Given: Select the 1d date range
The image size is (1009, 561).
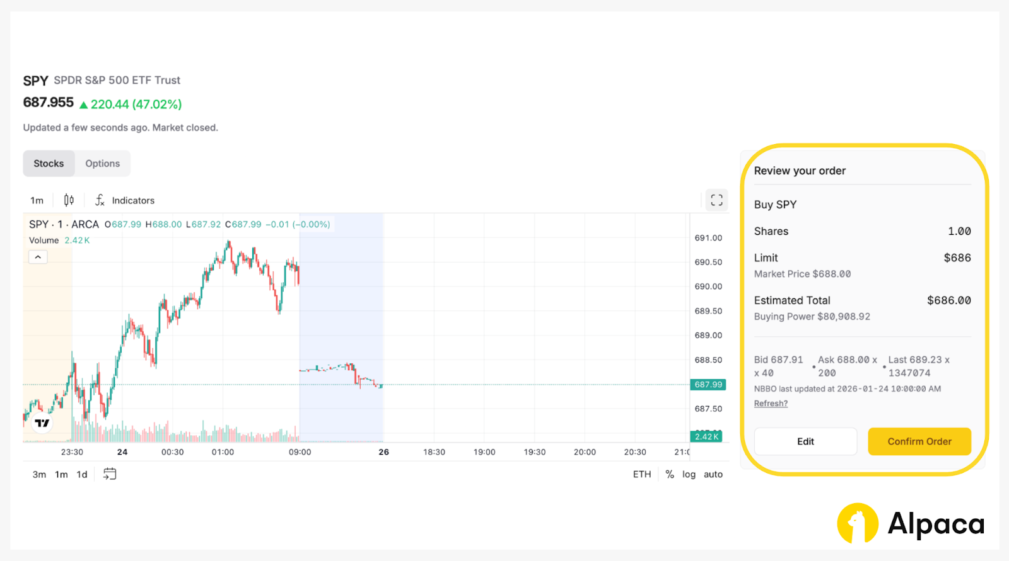Looking at the screenshot, I should point(82,474).
